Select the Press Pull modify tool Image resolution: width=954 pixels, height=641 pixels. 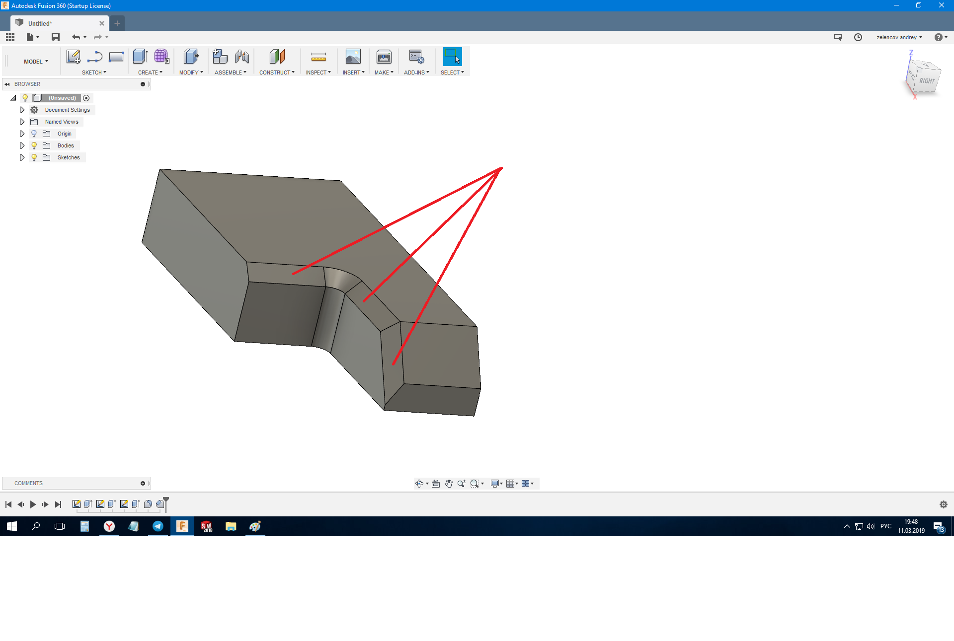[x=191, y=57]
